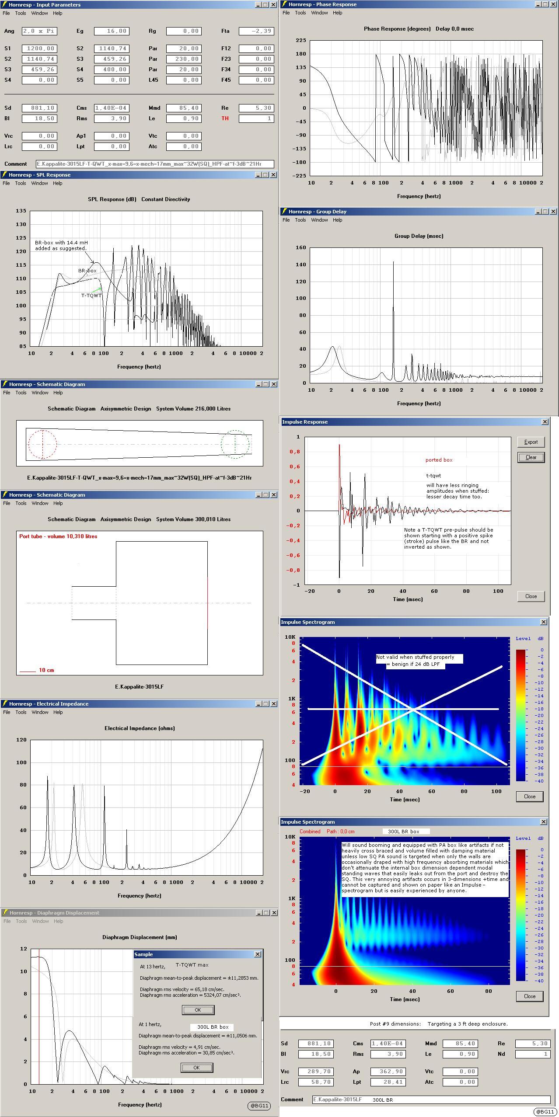Viewport: 559px width, 1117px height.
Task: Click the Nd field at bottom panel
Action: pyautogui.click(x=533, y=1054)
